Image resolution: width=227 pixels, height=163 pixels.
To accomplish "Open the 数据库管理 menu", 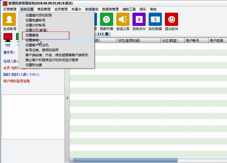I will pyautogui.click(x=110, y=9).
